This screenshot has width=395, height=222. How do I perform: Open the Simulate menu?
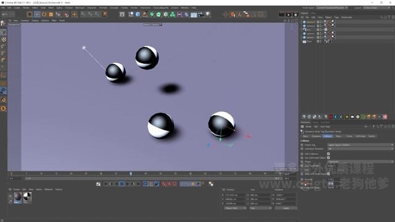(x=114, y=8)
